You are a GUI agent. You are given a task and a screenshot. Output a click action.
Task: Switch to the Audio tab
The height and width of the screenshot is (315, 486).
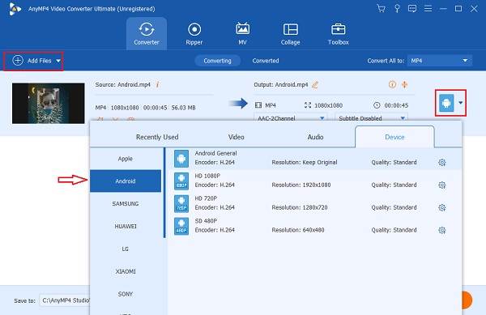click(316, 137)
